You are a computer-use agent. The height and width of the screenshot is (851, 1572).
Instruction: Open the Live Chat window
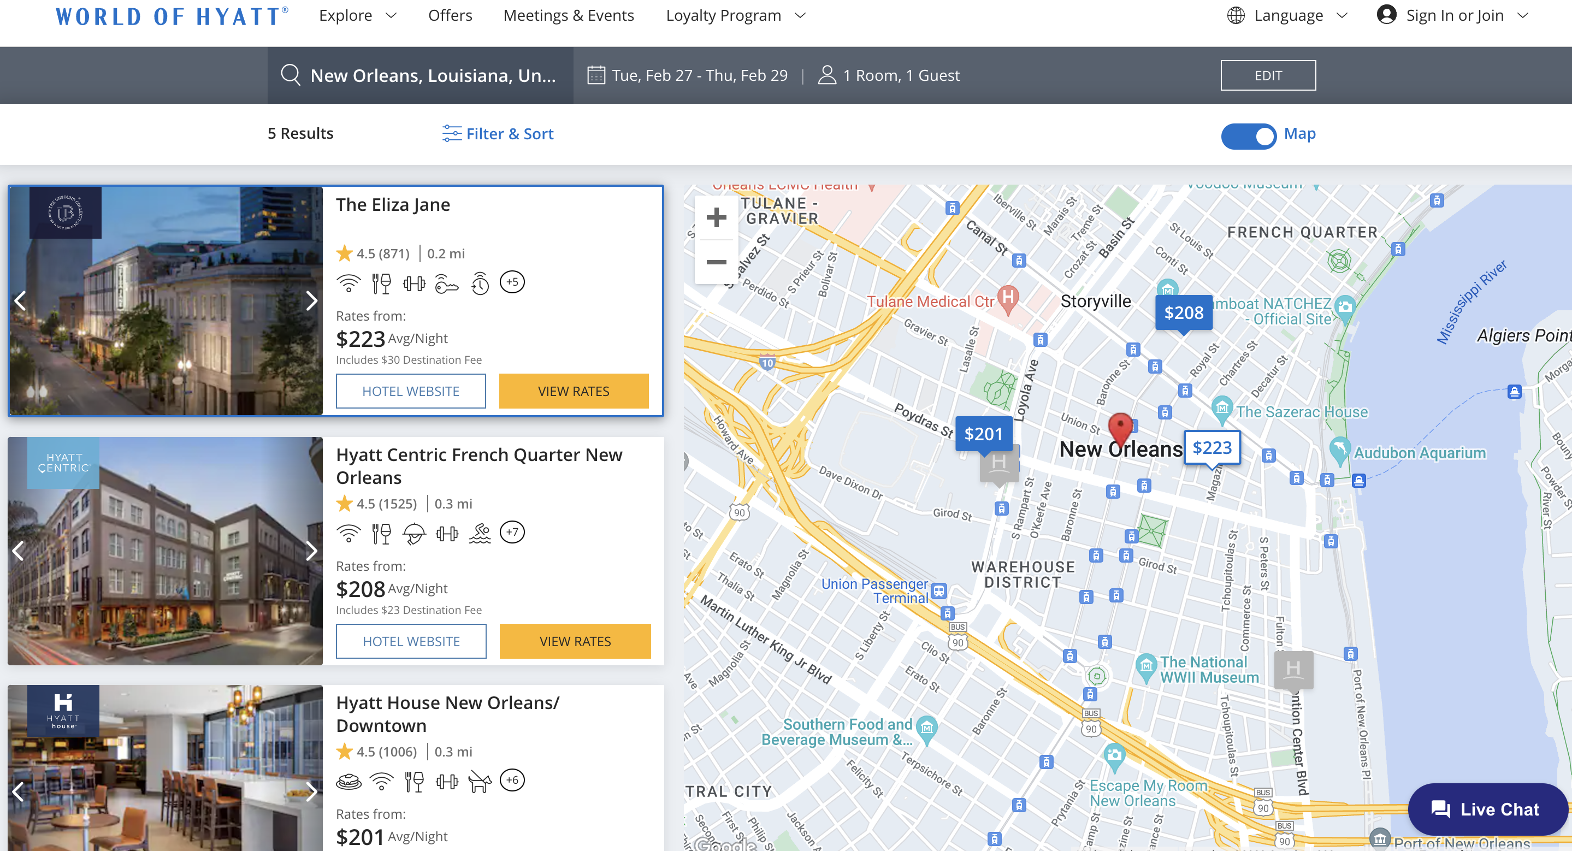click(x=1488, y=809)
